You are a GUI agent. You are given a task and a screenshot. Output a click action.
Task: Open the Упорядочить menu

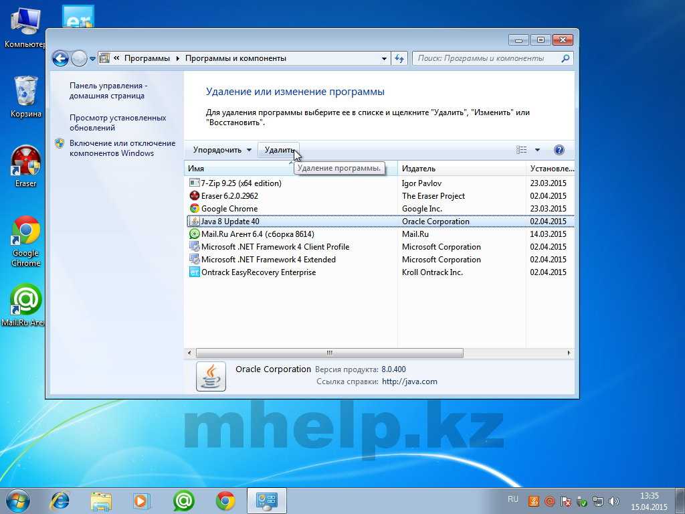click(222, 150)
